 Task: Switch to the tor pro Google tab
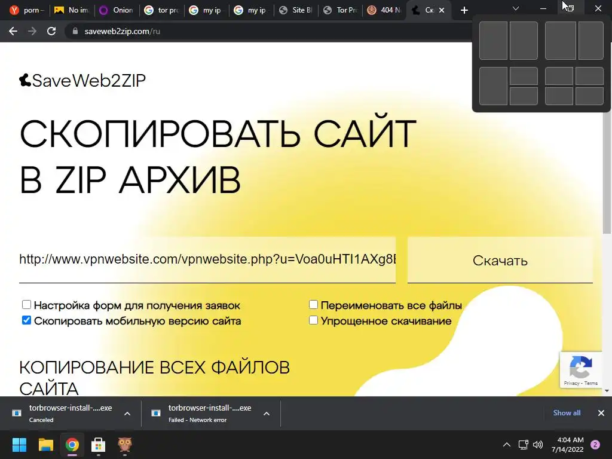pyautogui.click(x=161, y=10)
